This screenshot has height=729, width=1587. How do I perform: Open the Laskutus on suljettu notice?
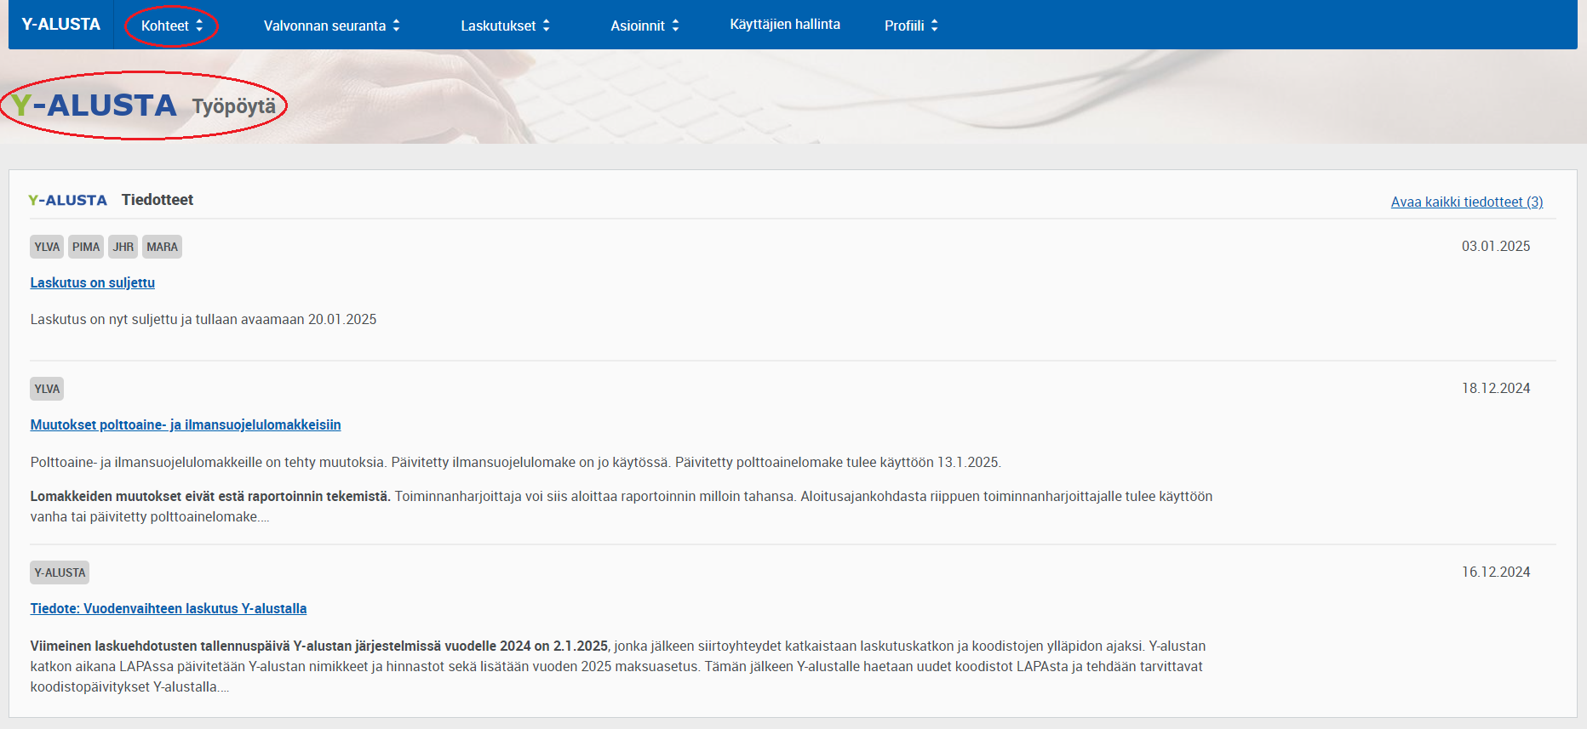pyautogui.click(x=93, y=282)
